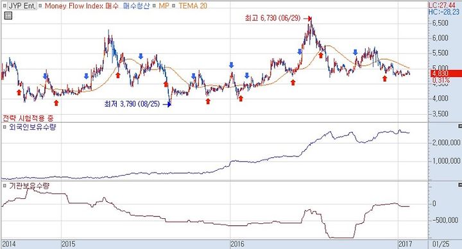The image size is (462, 249).
Task: Click the 최저 3,790 (08/25) low label
Action: tap(132, 104)
